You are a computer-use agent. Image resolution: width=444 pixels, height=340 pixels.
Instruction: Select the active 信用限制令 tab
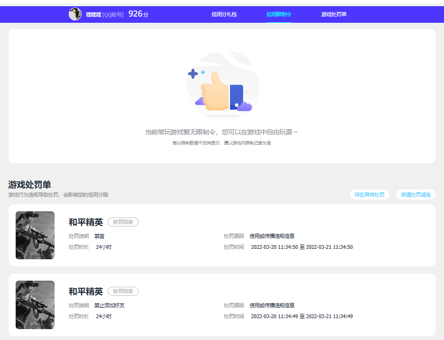click(278, 14)
